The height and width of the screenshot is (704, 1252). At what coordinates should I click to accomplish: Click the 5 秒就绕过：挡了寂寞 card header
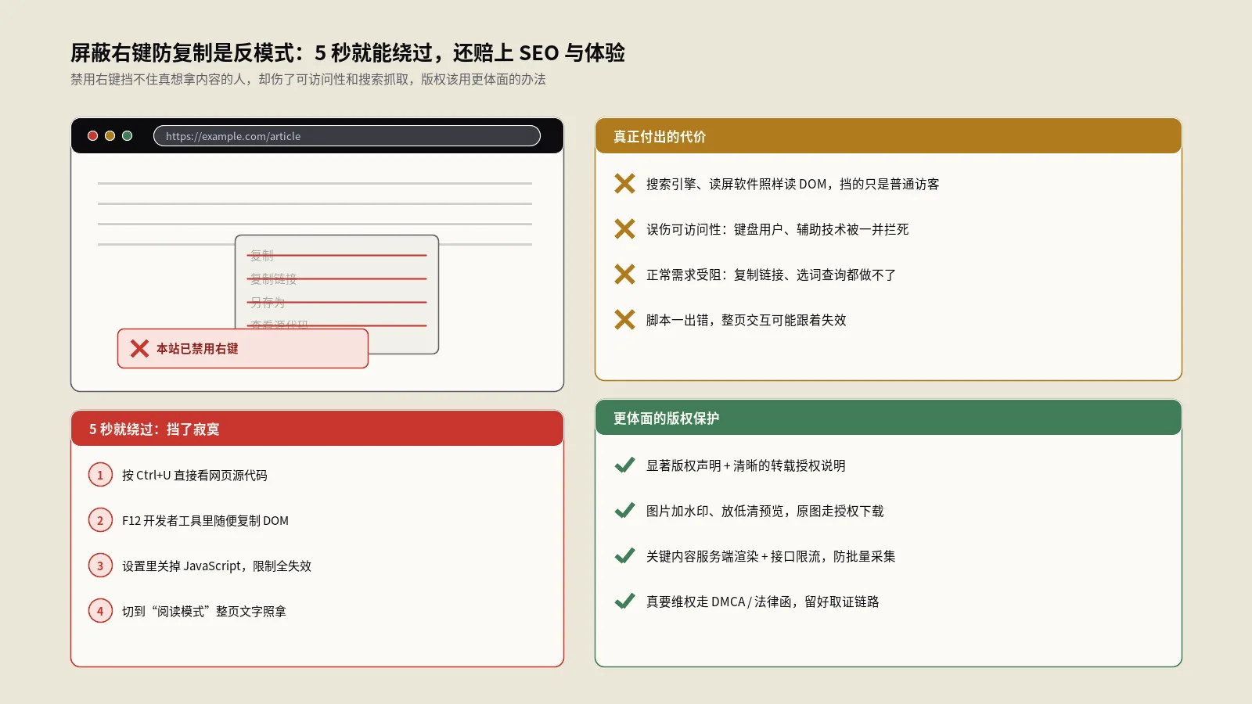coord(317,429)
